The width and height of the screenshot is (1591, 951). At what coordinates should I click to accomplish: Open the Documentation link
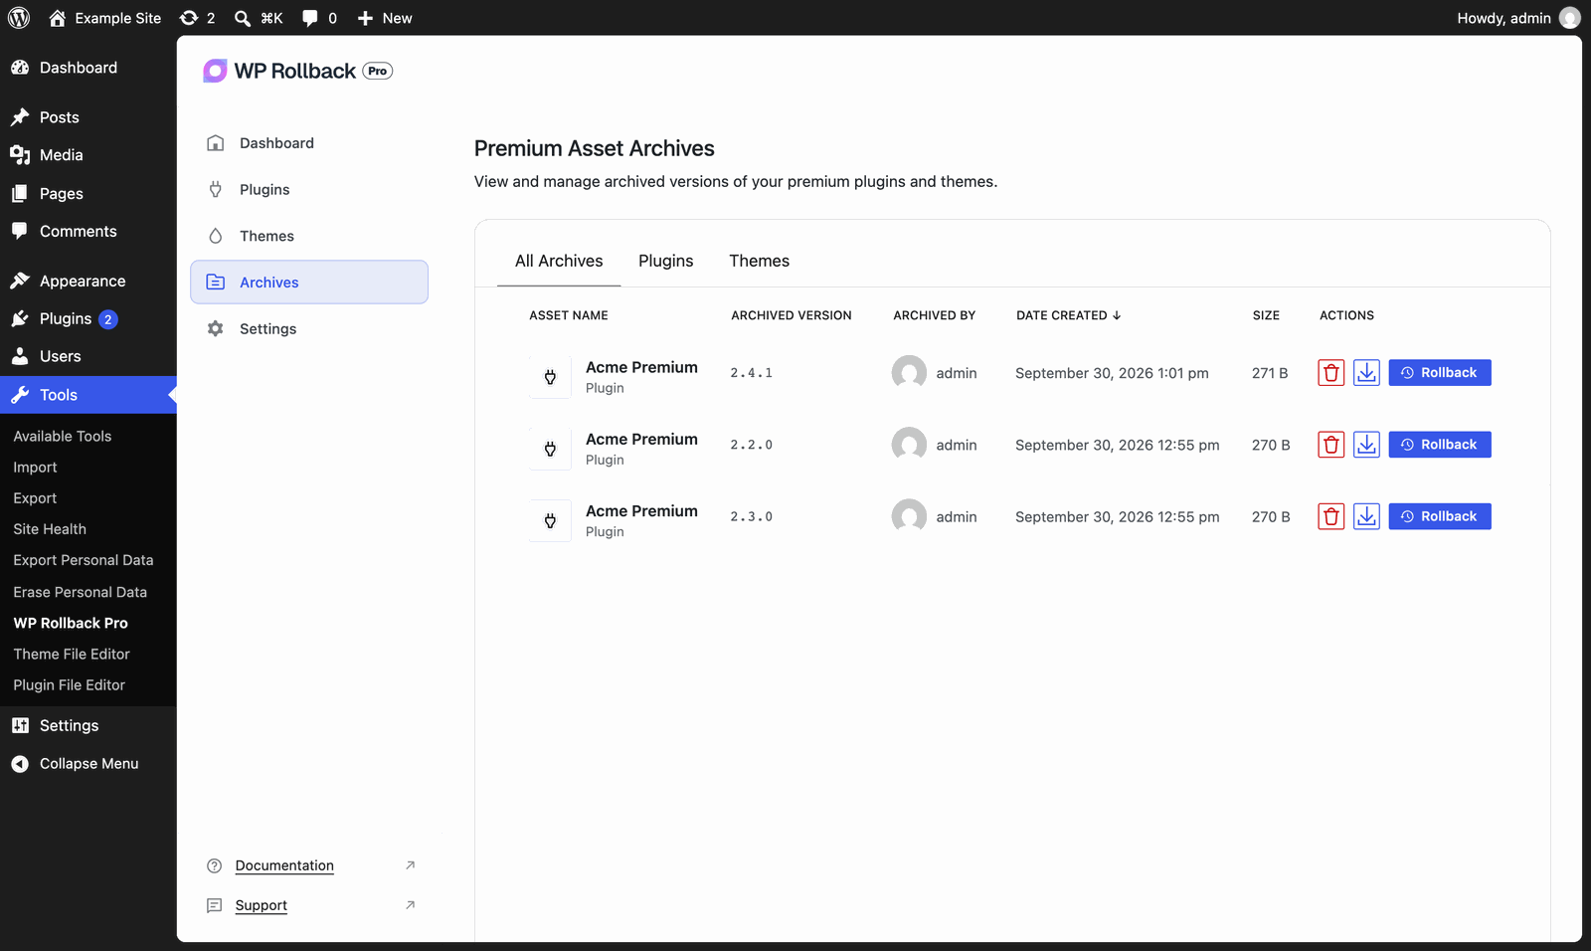click(284, 865)
